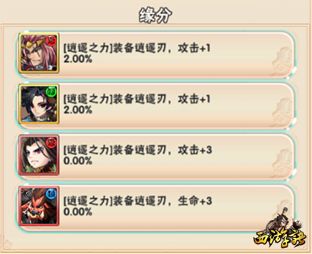Click green badge on black-haired hero portrait
Viewport: 312px width, 254px height.
click(51, 92)
